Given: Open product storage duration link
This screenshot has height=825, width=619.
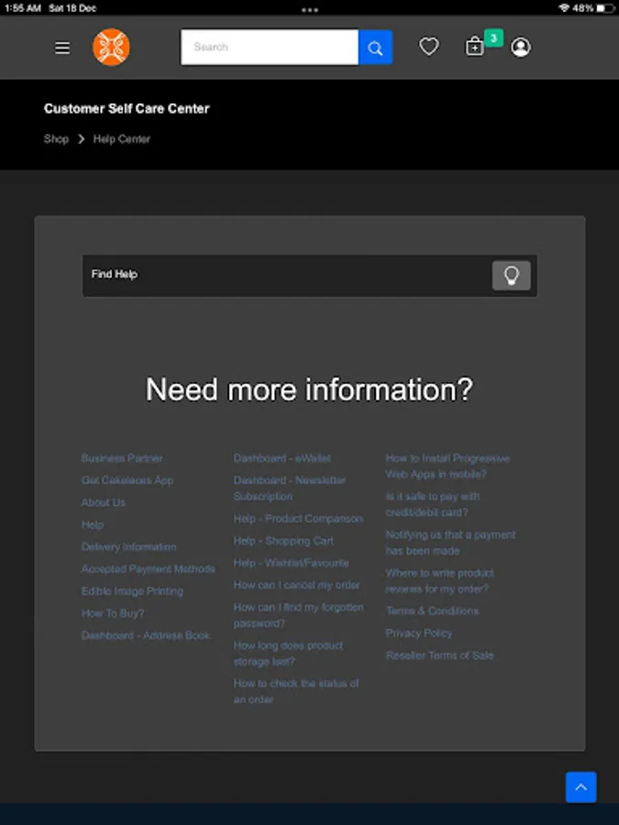Looking at the screenshot, I should [289, 653].
